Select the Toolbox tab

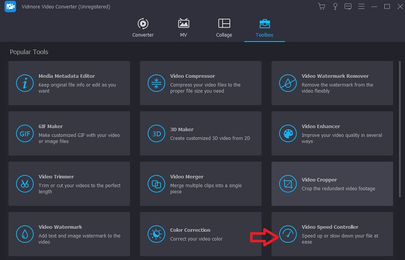tap(264, 28)
